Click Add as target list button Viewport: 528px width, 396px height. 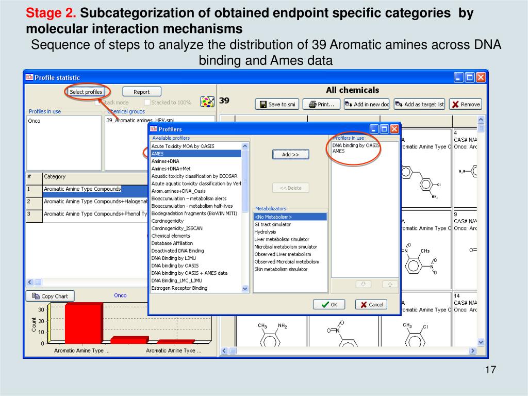[419, 104]
